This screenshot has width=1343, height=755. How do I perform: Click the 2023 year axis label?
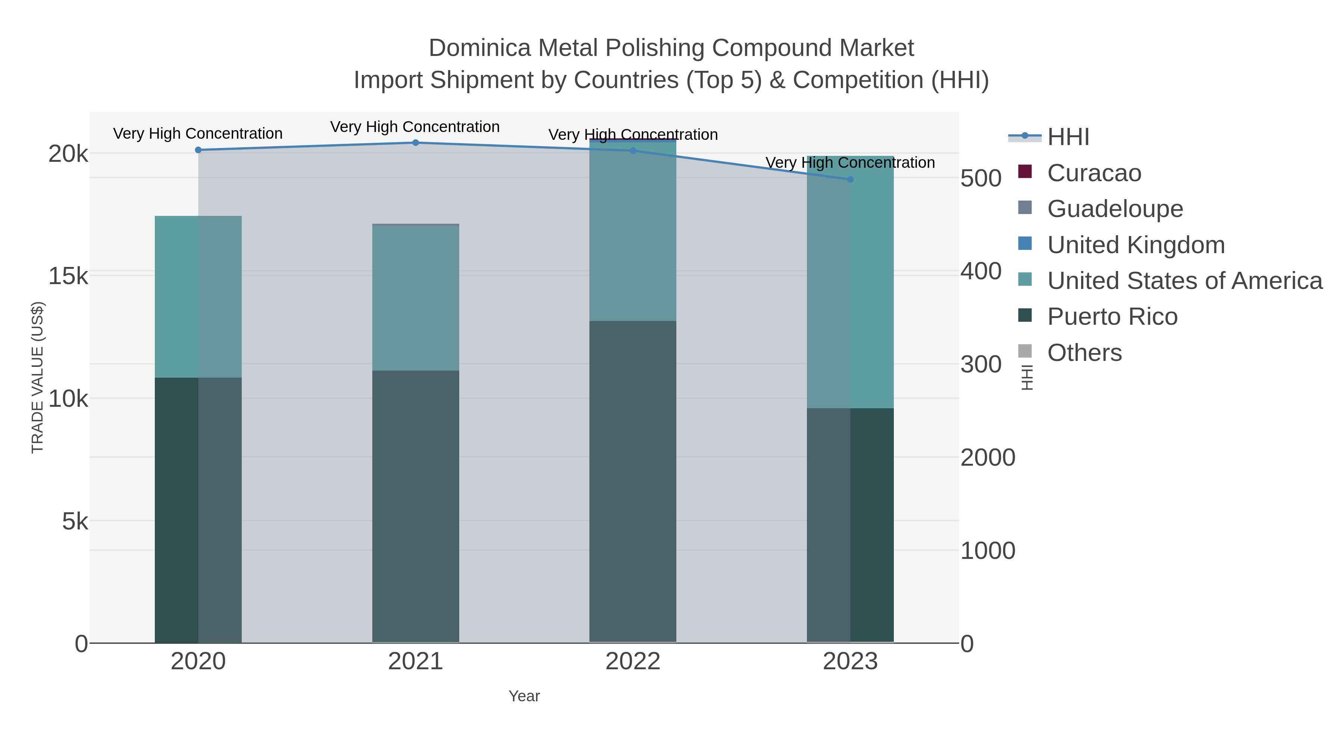(x=850, y=662)
